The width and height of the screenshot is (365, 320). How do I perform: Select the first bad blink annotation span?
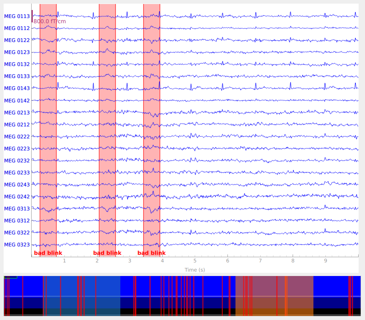coord(48,128)
